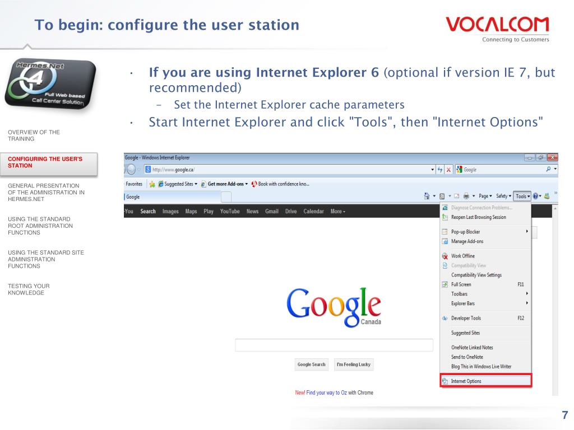Viewport: 574px width, 430px height.
Task: Click the site favicon in the address bar
Action: (148, 170)
